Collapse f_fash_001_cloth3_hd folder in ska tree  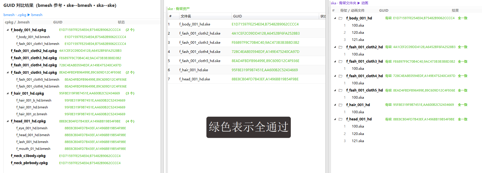pos(335,61)
